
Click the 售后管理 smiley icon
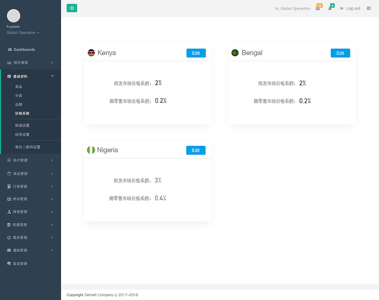point(9,237)
